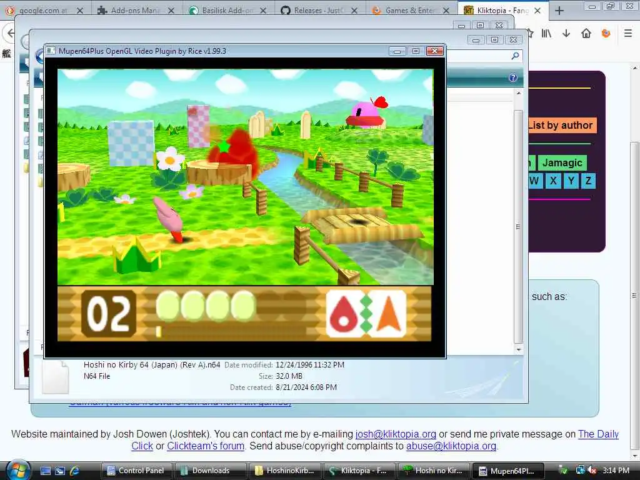640x480 pixels.
Task: Launch Internet Explorer from quick launch
Action: (x=75, y=471)
